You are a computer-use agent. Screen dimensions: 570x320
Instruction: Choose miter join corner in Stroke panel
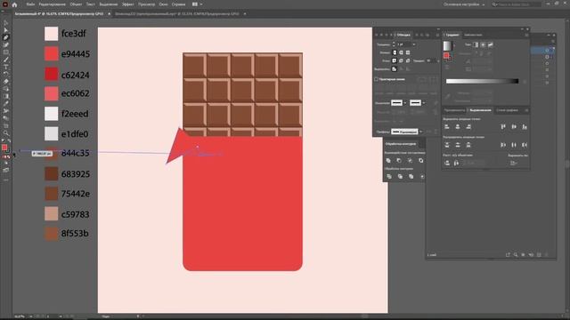click(395, 60)
